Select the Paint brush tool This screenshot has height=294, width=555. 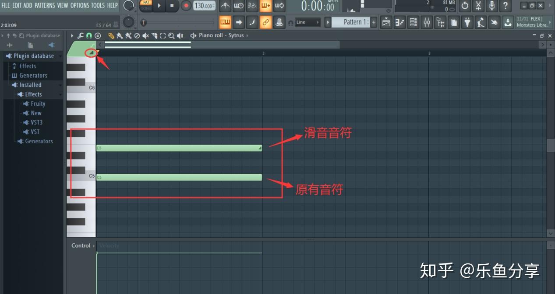[120, 35]
